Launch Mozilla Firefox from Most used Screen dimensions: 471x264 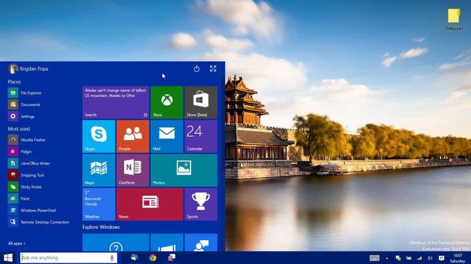click(27, 140)
